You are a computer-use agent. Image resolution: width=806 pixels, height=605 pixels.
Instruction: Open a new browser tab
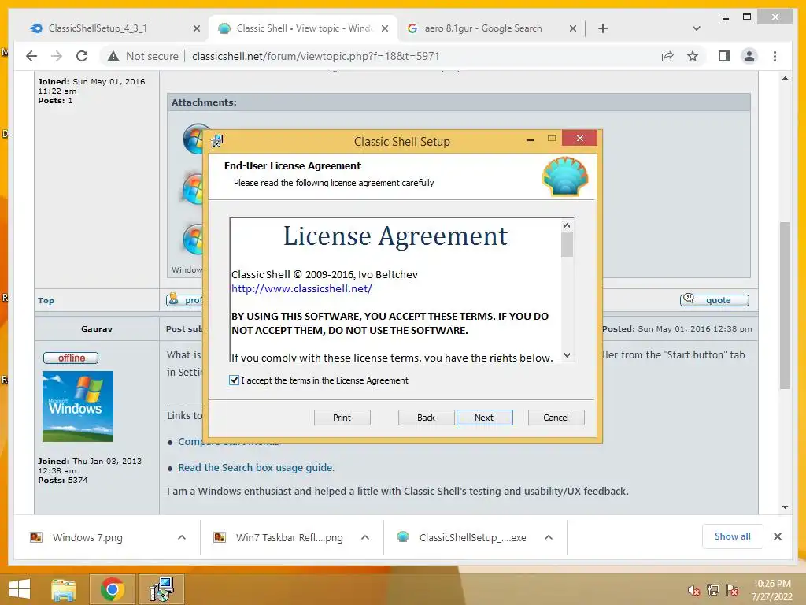(x=603, y=28)
